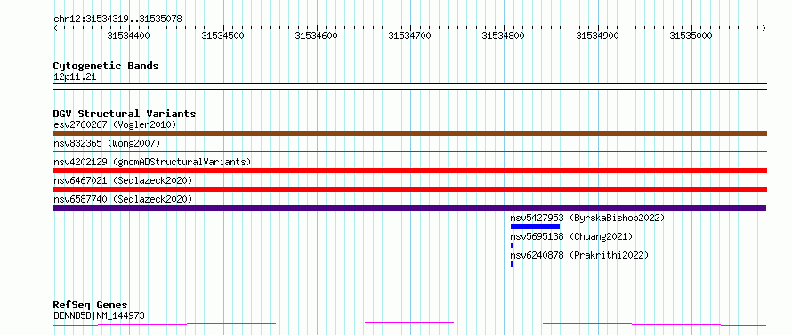Screen dimensions: 792x335
Task: Click the small blue nsv5695138 variant mark
Action: point(512,245)
